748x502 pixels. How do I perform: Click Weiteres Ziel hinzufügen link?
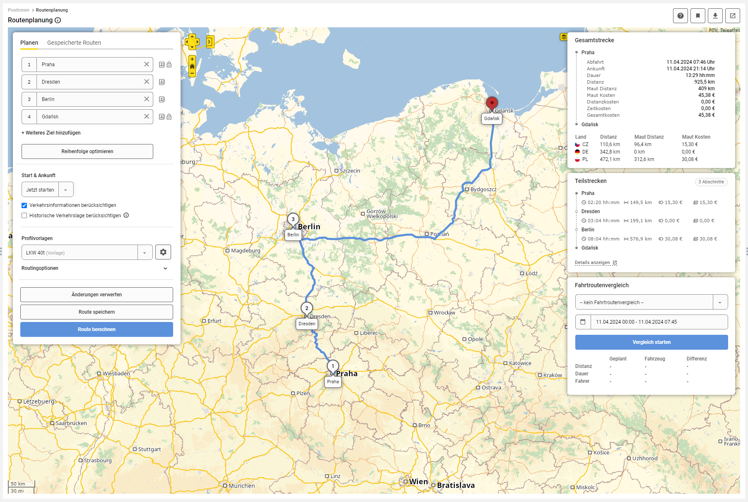click(x=51, y=133)
